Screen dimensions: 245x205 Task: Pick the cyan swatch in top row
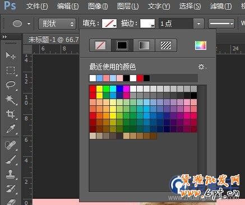coord(113,88)
